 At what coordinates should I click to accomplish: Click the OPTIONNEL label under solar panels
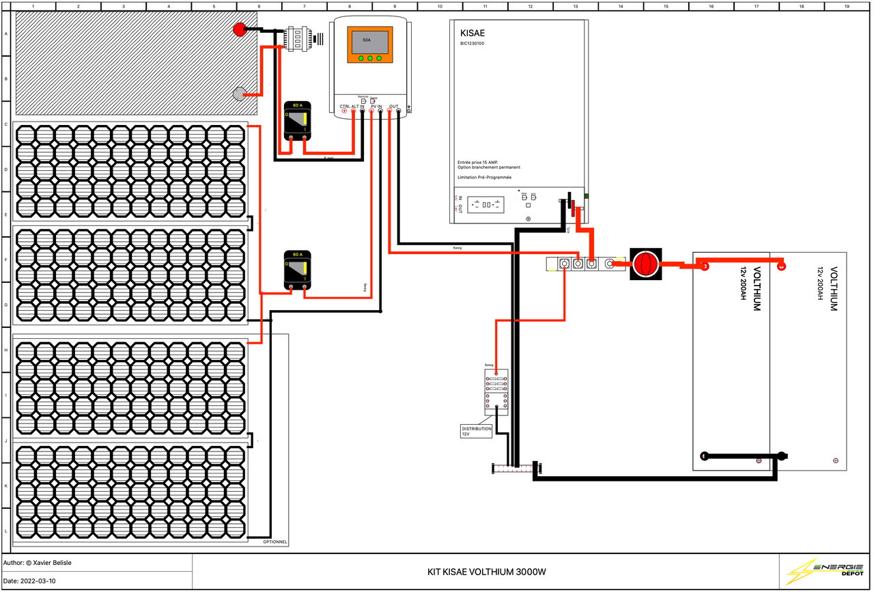pos(275,542)
